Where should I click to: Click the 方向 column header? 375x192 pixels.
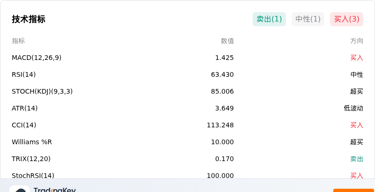point(357,41)
